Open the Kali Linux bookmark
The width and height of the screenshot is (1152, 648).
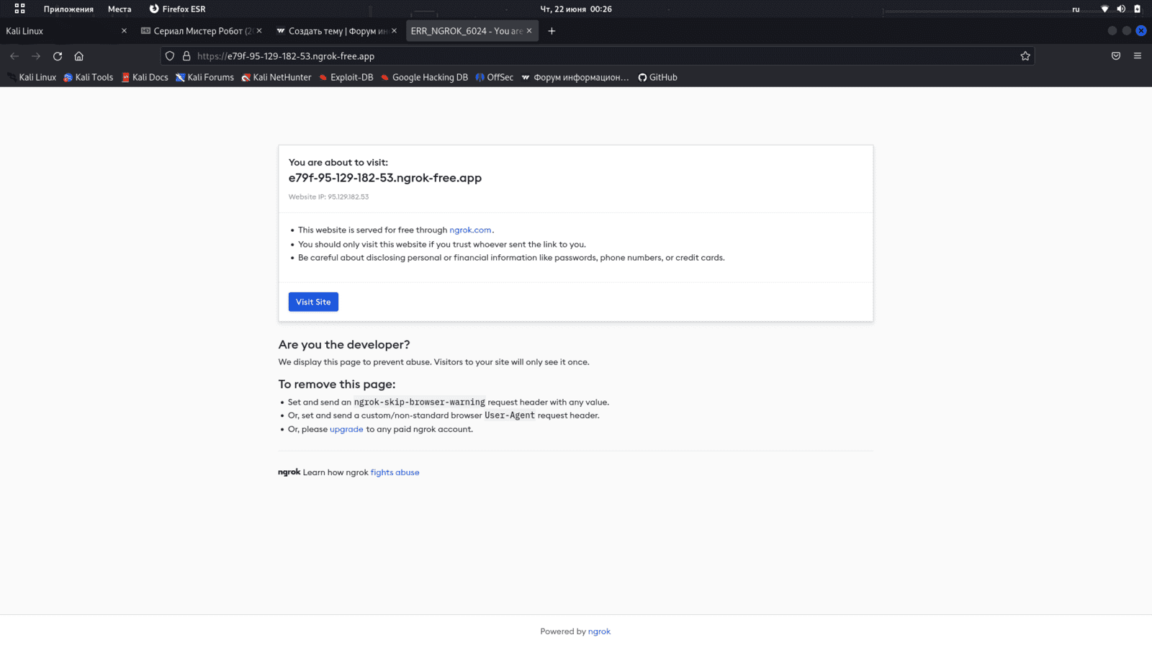(32, 78)
